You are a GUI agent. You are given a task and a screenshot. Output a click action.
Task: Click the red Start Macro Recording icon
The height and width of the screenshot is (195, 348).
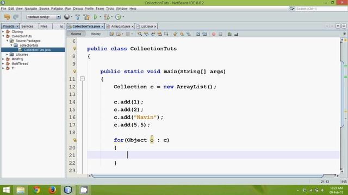coord(214,34)
